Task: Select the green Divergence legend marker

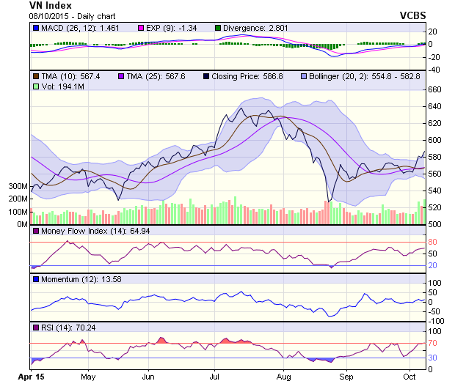Action: 217,28
